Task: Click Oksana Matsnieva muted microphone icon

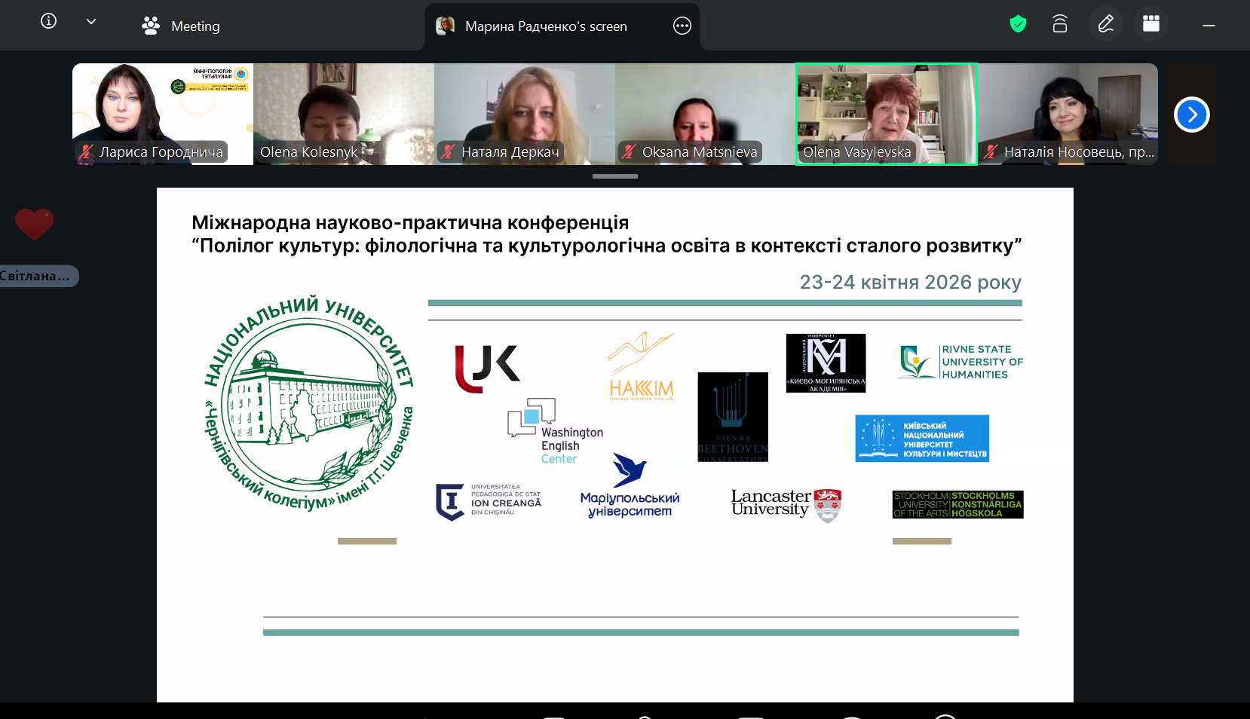Action: coord(628,152)
